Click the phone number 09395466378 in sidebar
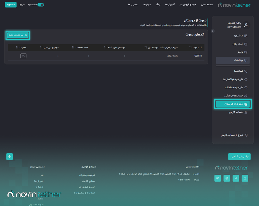The height and width of the screenshot is (206, 259). click(234, 27)
